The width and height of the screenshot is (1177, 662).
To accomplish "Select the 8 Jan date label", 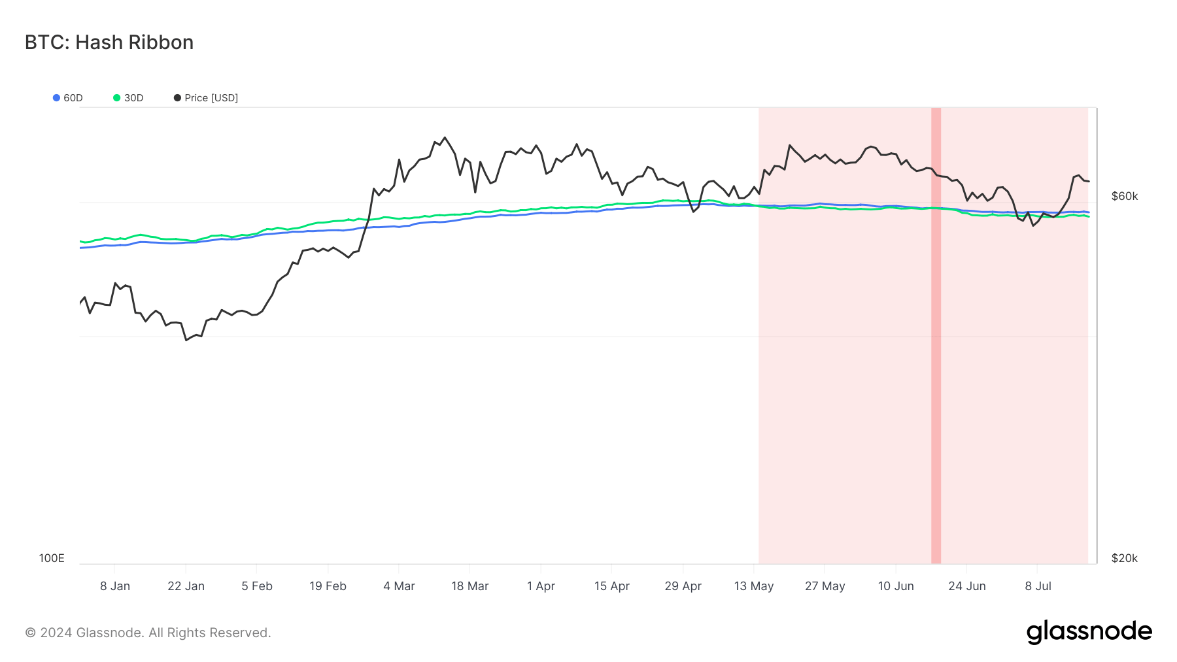I will coord(115,586).
